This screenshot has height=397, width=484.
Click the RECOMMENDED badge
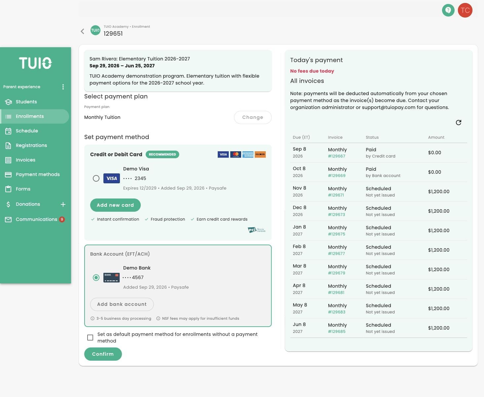(162, 154)
